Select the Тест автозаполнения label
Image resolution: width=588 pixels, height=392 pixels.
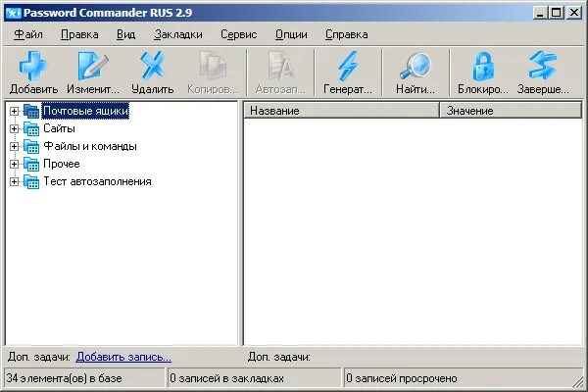[97, 181]
